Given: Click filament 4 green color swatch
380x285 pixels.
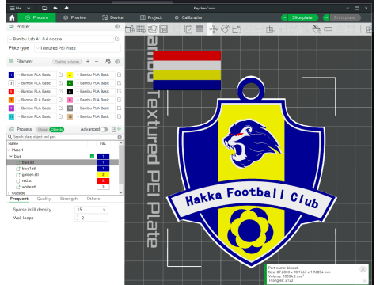Looking at the screenshot, I should click(x=70, y=83).
